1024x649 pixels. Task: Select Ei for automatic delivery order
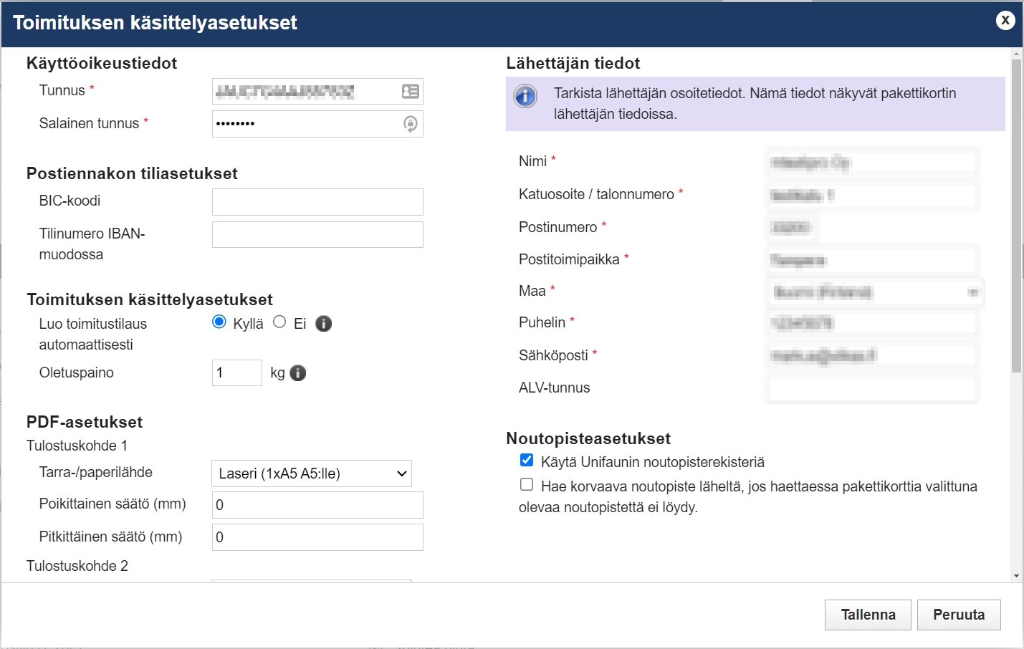pos(279,322)
